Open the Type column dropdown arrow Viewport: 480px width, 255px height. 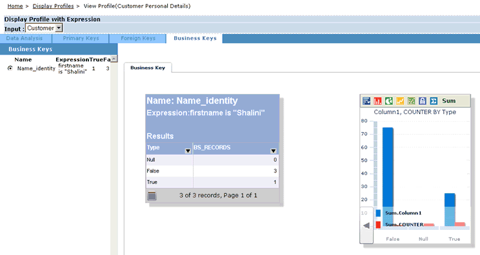tap(188, 151)
